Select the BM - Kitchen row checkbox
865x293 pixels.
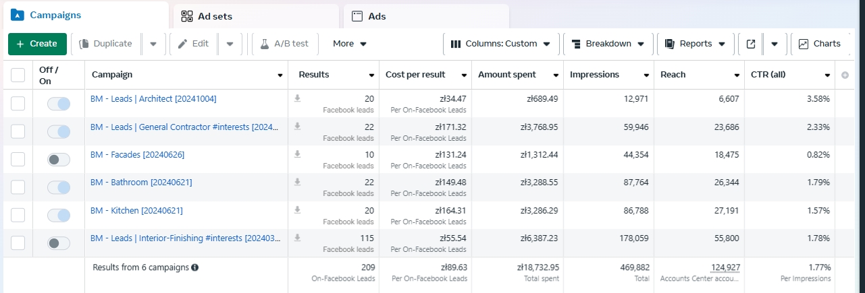click(x=18, y=215)
